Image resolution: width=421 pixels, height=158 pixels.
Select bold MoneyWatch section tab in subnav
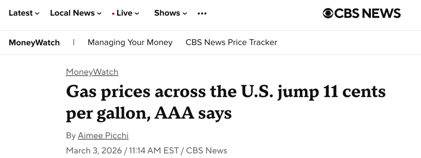(x=34, y=43)
